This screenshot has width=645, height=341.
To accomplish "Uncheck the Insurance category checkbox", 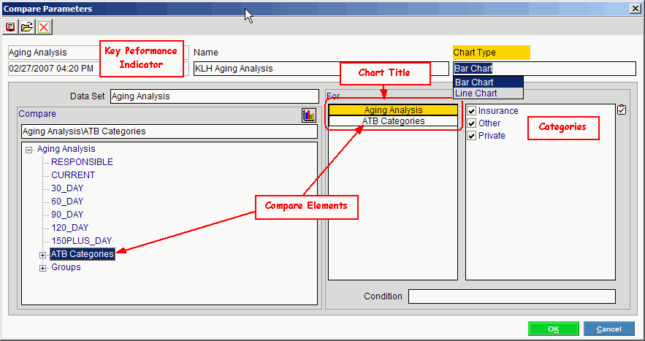I will 472,111.
